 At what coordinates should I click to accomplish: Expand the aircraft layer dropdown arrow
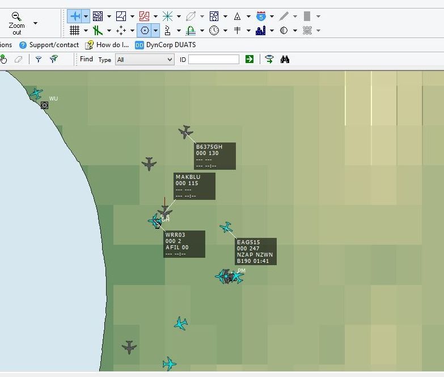(x=86, y=16)
